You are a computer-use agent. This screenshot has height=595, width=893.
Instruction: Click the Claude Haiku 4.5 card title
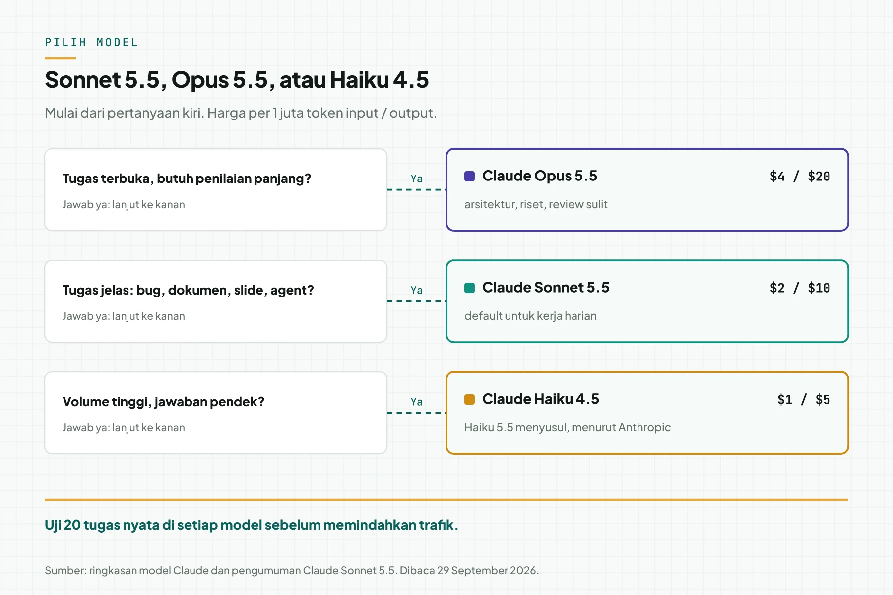[541, 399]
